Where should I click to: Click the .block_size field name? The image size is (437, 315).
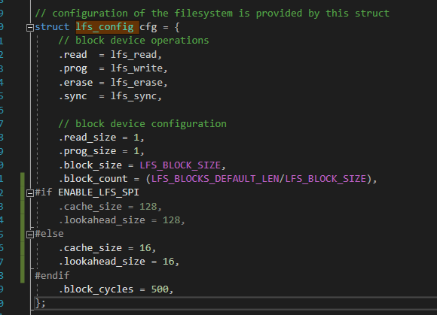[x=90, y=165]
